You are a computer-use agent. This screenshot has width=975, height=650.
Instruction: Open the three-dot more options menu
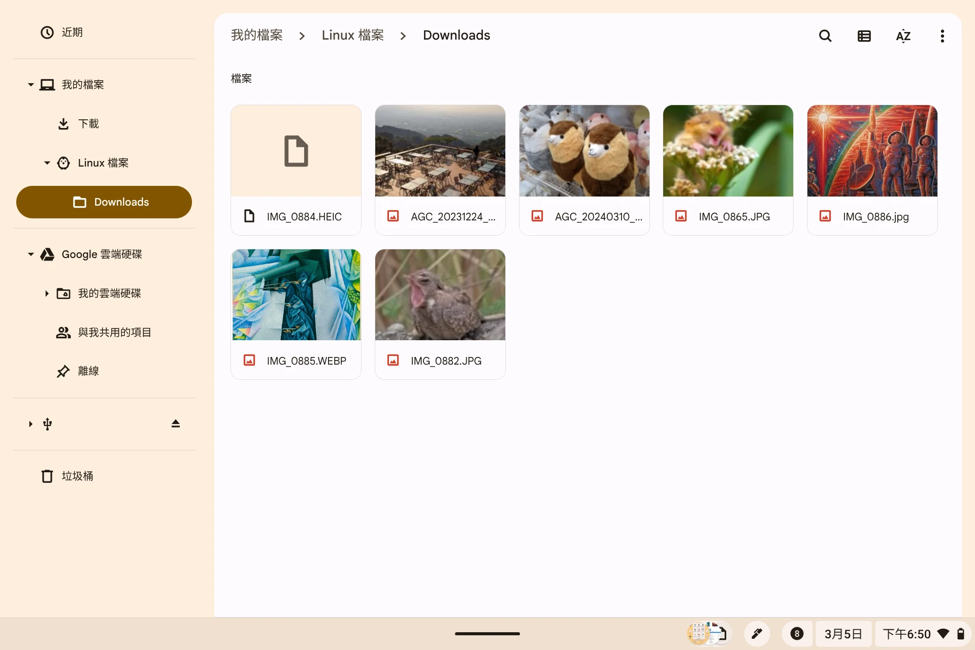point(942,36)
